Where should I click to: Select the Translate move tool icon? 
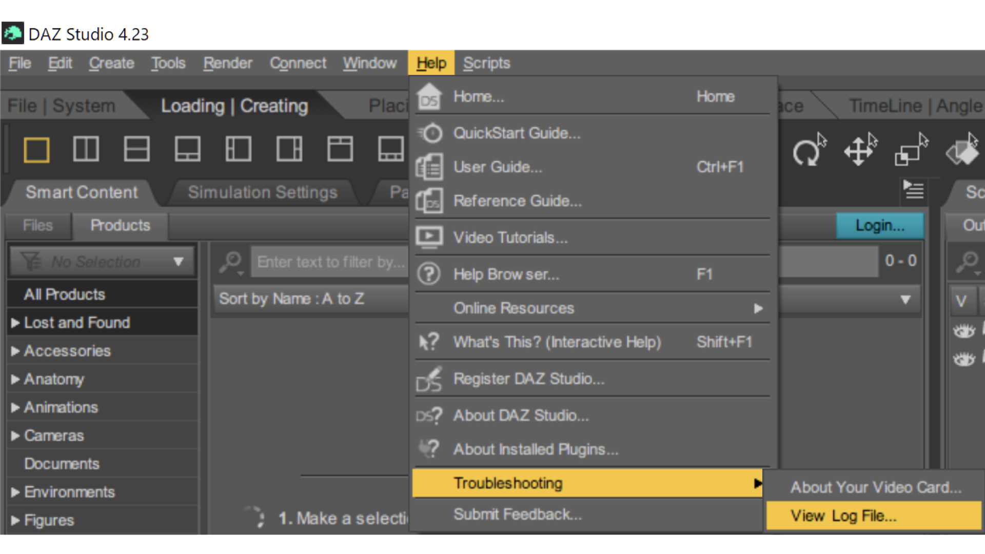[860, 150]
